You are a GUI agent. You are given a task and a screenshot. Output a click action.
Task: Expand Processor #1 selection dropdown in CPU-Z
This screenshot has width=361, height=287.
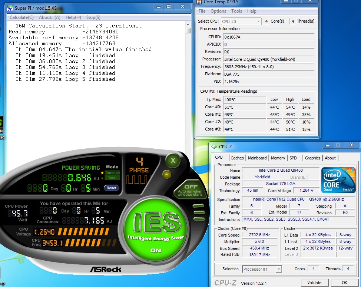262,269
